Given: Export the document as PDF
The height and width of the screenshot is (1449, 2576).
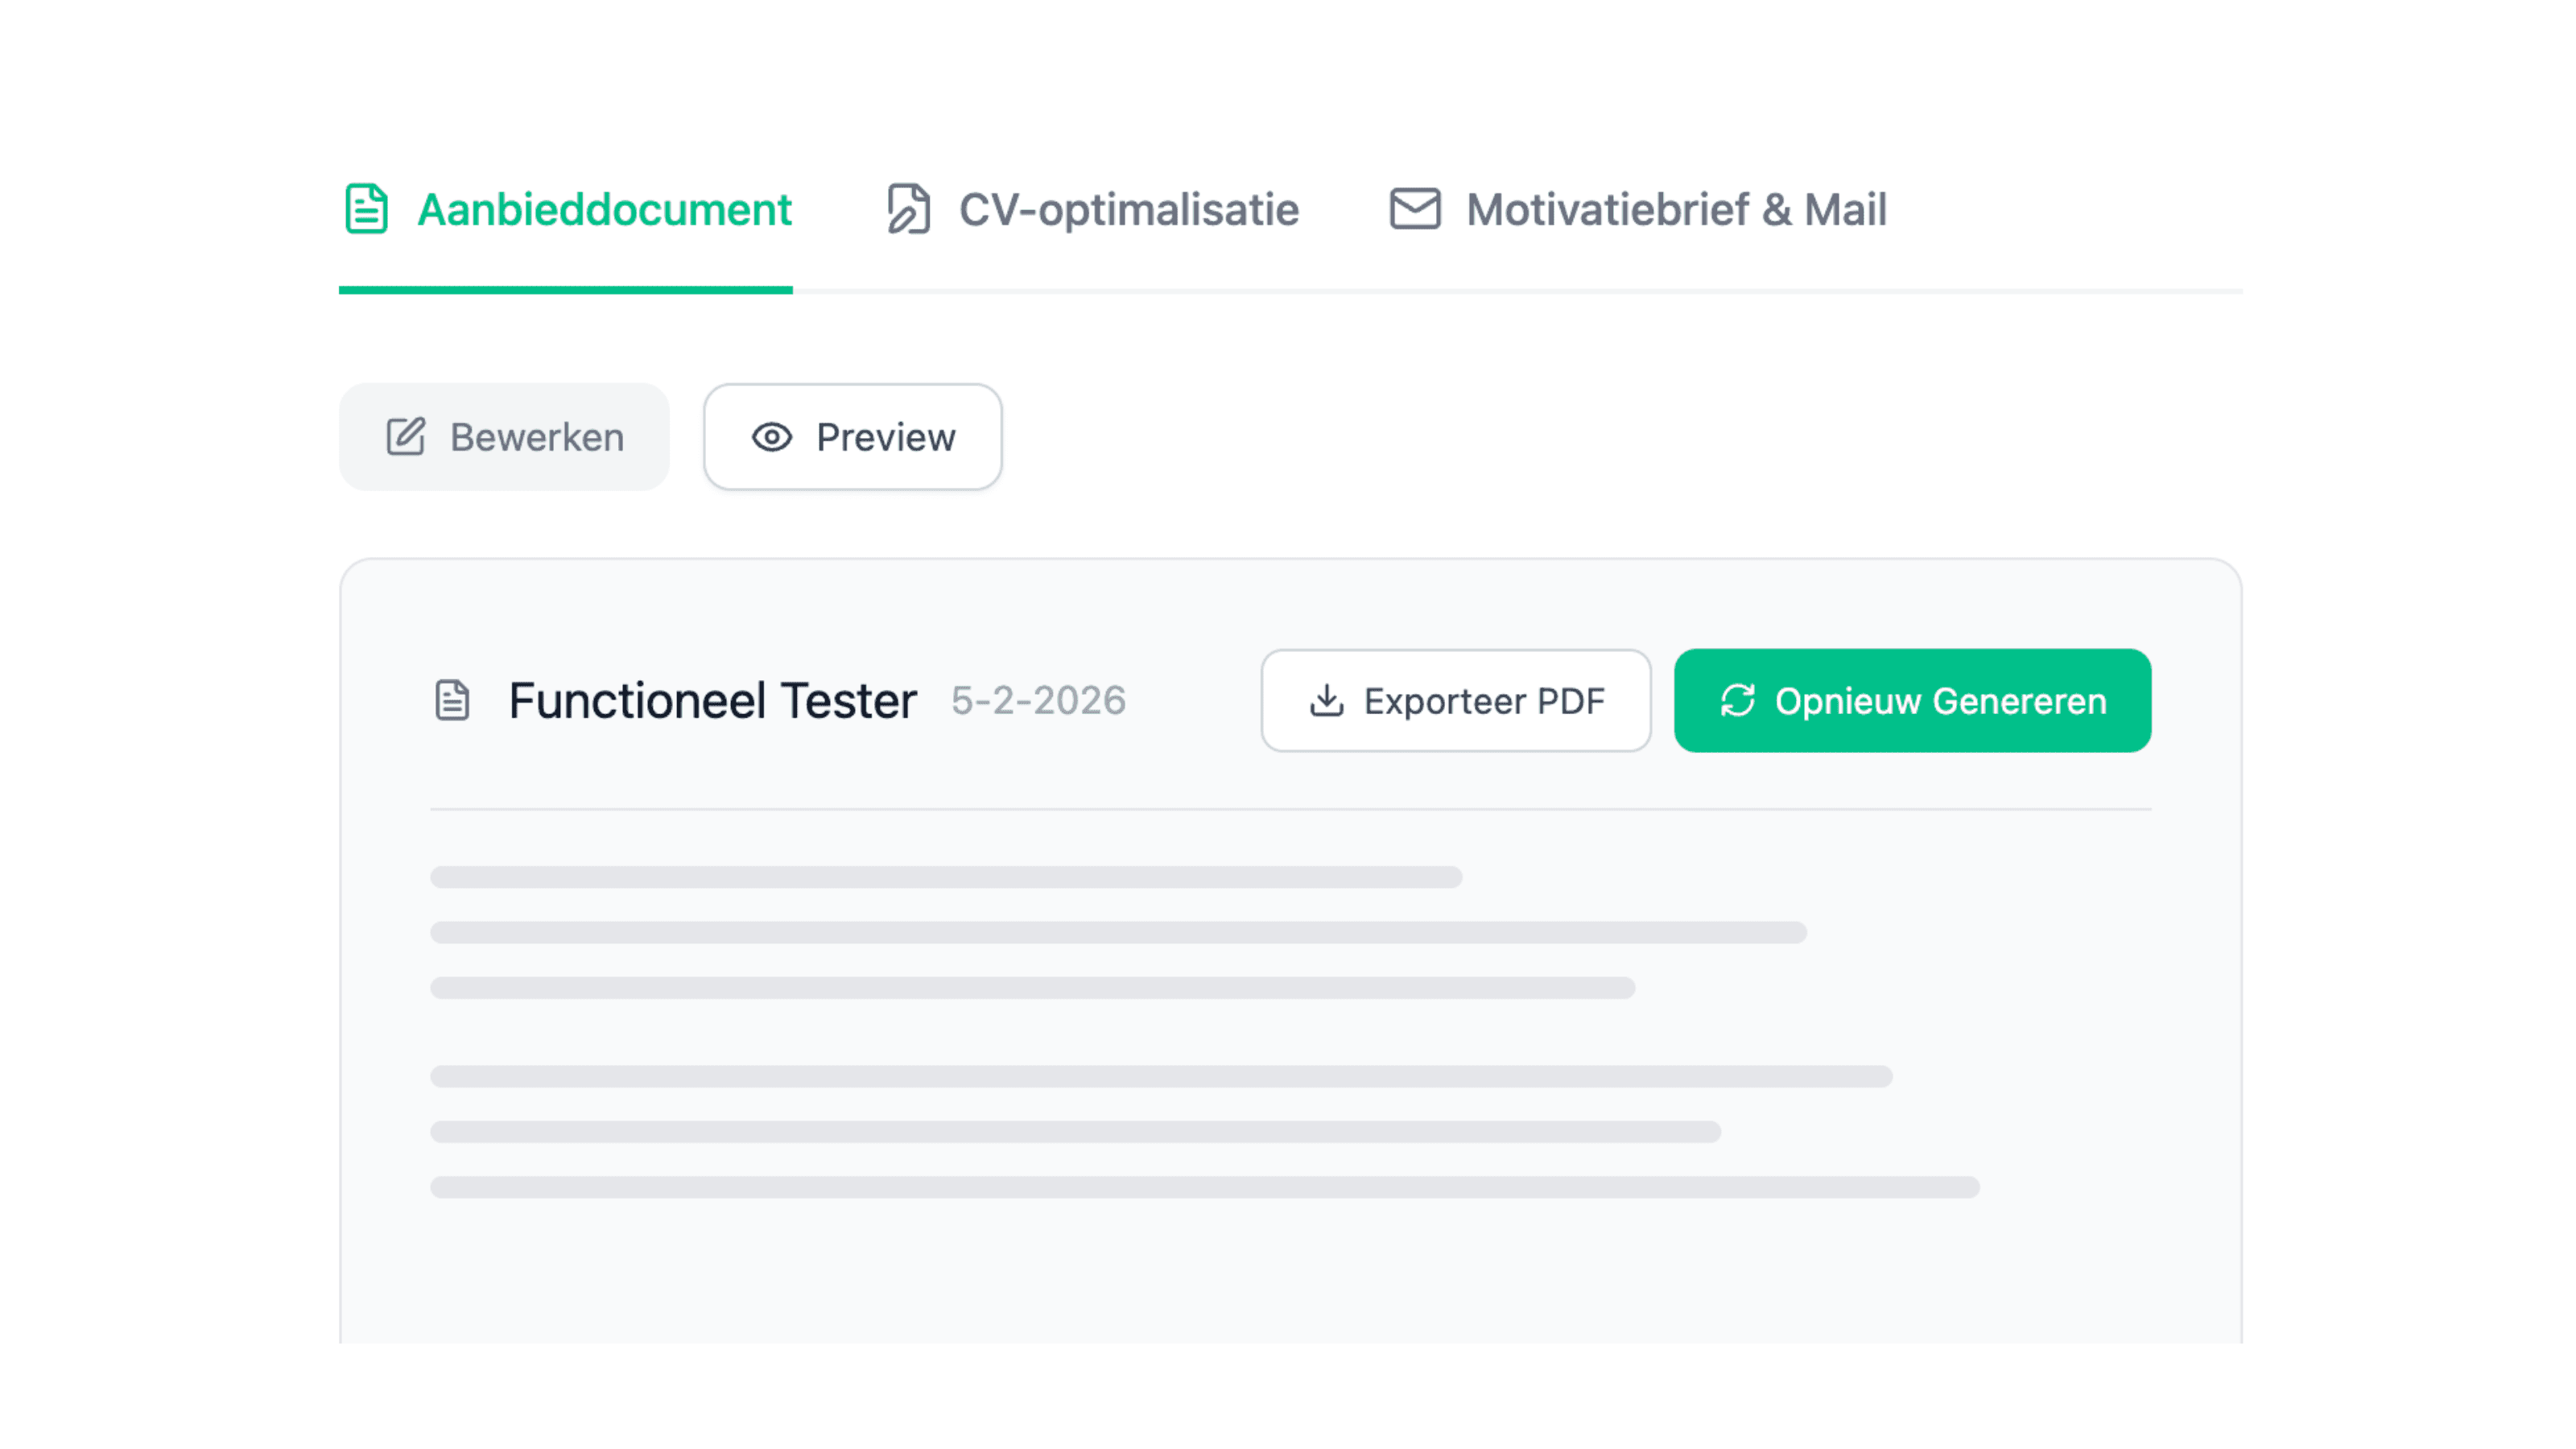Looking at the screenshot, I should pyautogui.click(x=1455, y=701).
